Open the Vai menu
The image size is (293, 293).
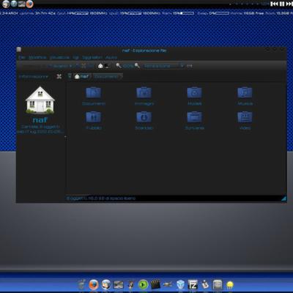pos(75,57)
